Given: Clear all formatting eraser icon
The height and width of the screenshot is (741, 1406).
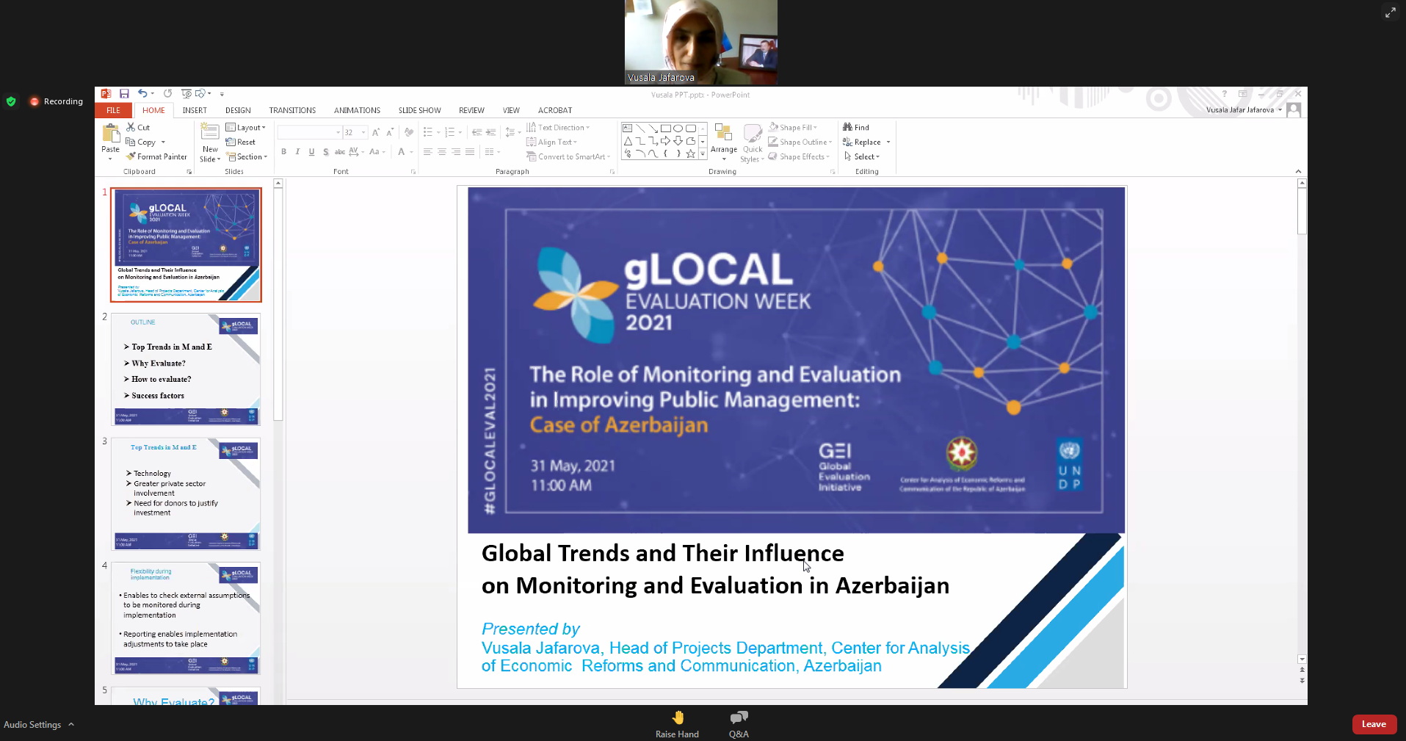Looking at the screenshot, I should click(x=409, y=132).
